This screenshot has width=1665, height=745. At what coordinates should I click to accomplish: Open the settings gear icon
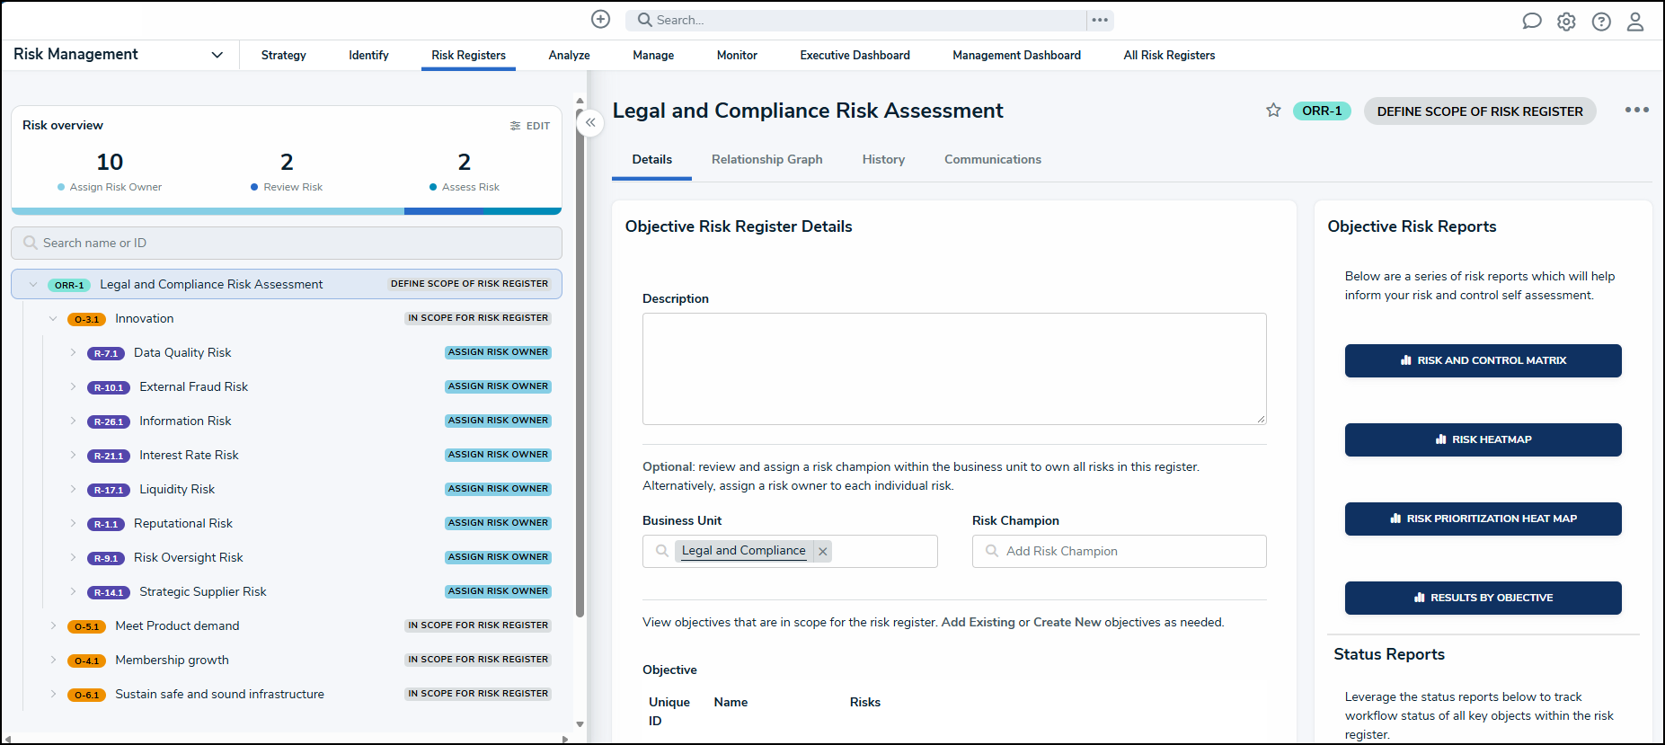(1566, 22)
